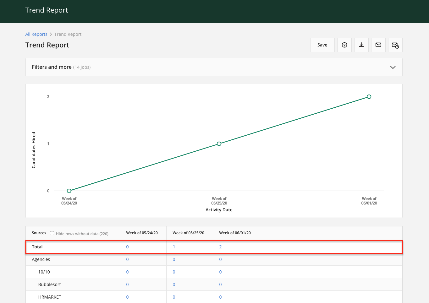Viewport: 429px width, 303px height.
Task: Click the Candidates Hired axis label
Action: click(x=34, y=150)
